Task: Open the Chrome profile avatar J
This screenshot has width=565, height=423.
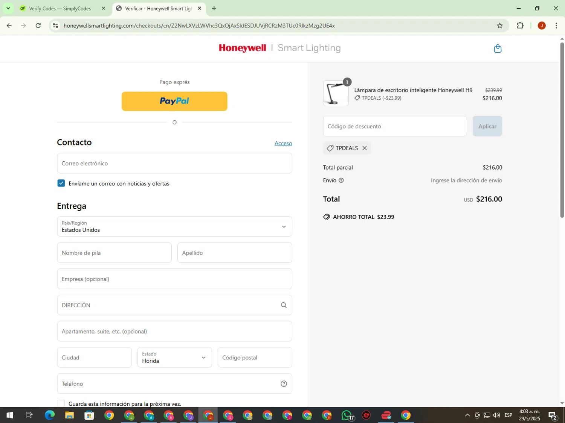Action: tap(542, 26)
